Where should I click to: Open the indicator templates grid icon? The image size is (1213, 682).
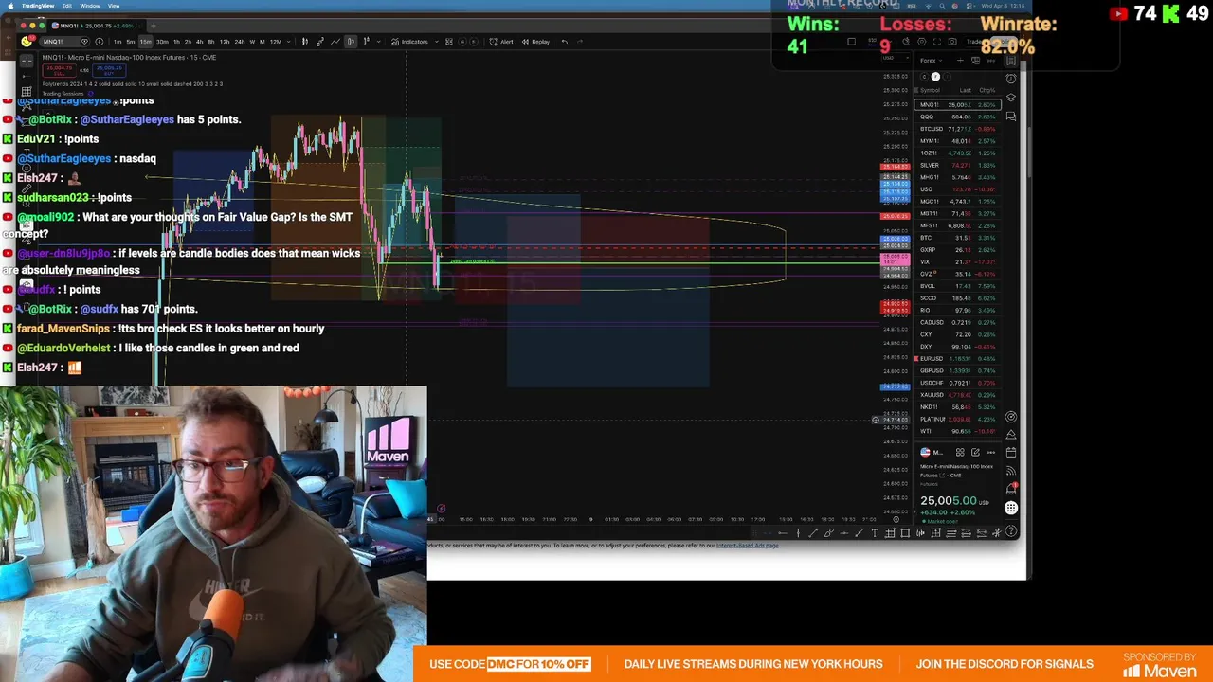(x=449, y=42)
